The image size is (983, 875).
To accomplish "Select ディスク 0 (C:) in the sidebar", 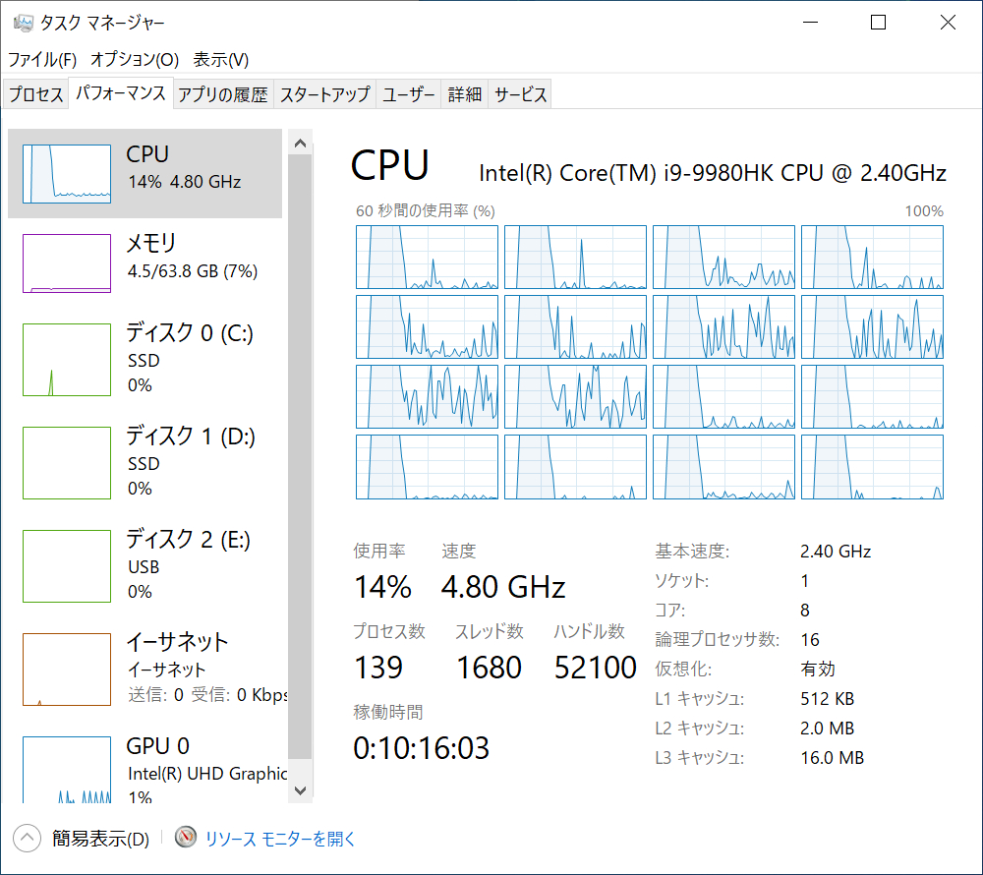I will click(189, 358).
